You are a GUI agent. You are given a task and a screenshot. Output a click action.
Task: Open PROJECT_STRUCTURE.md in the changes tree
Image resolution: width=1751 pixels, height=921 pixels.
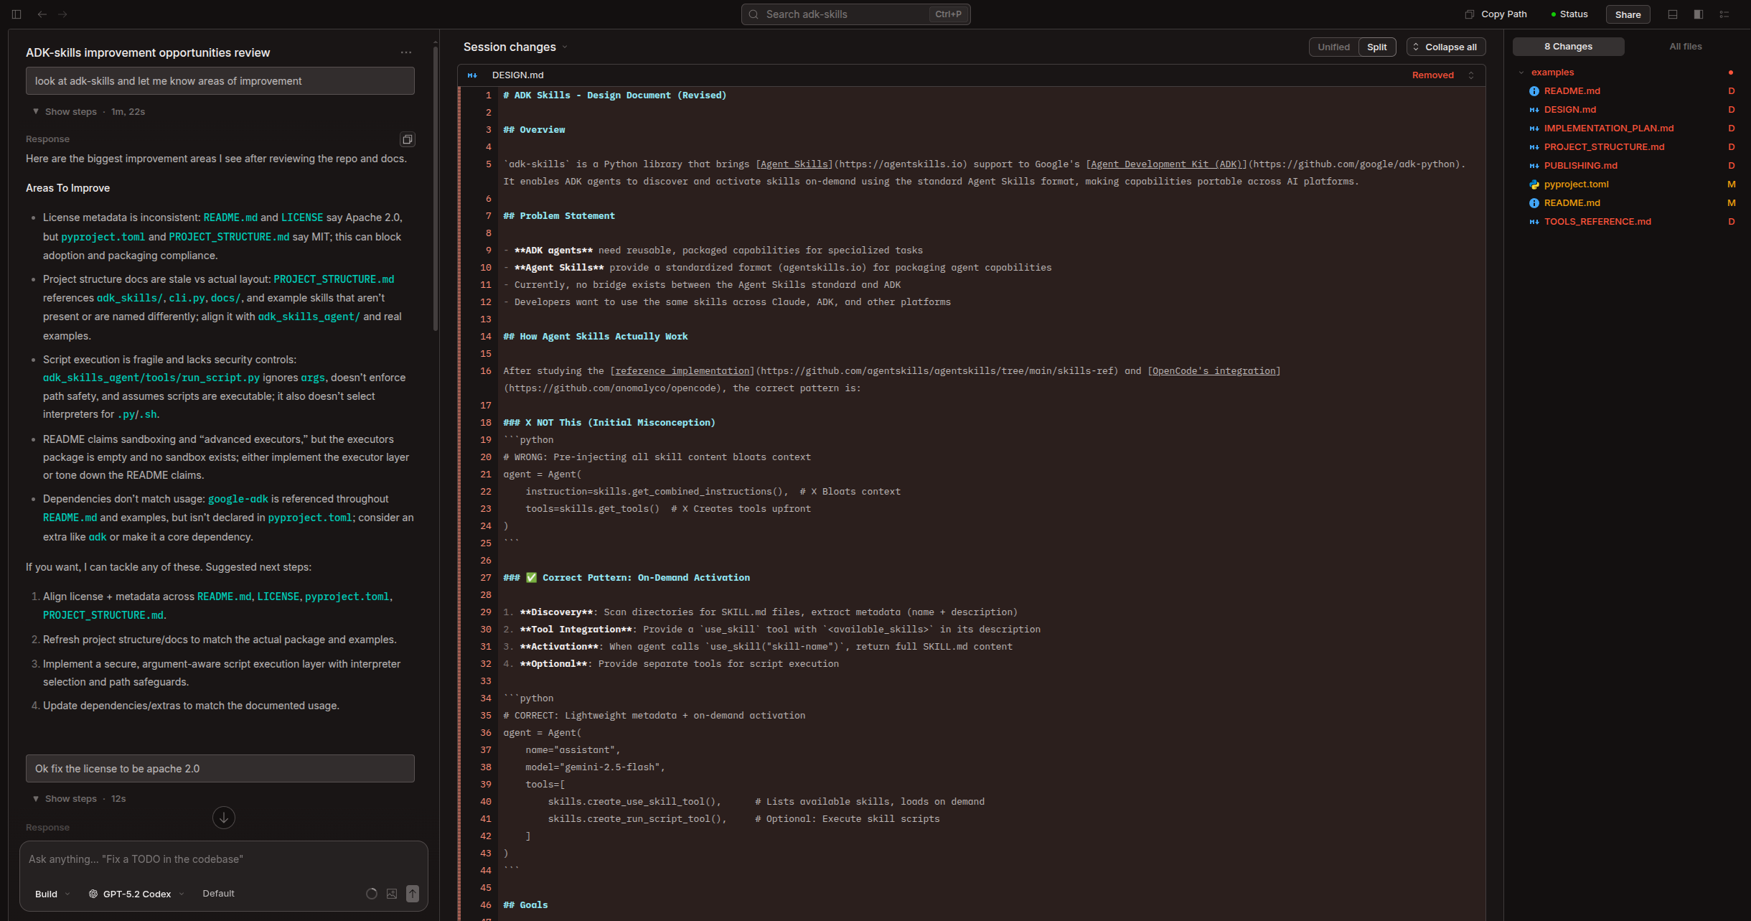click(1604, 147)
